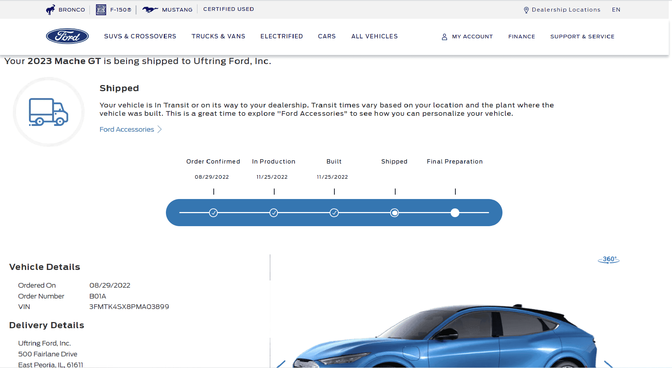This screenshot has height=368, width=672.
Task: Click the Shipped current-step marker
Action: pyautogui.click(x=395, y=213)
